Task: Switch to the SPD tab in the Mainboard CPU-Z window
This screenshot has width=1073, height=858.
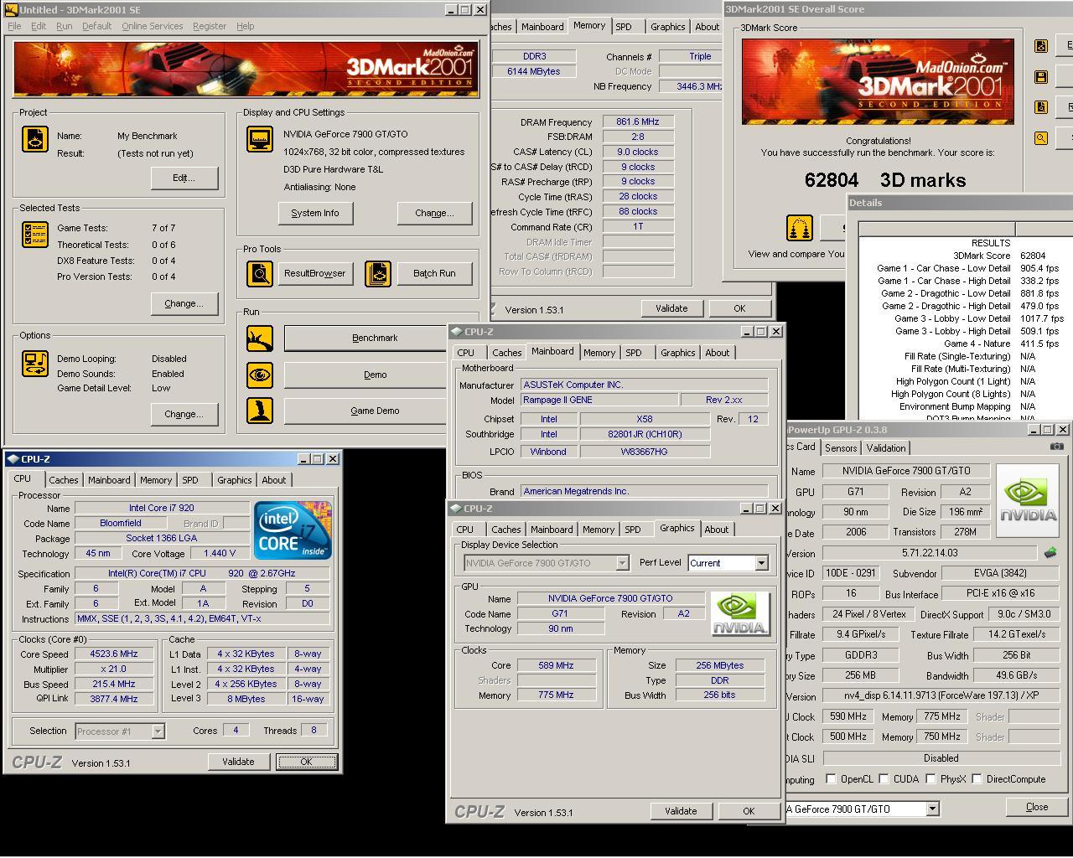Action: coord(634,353)
